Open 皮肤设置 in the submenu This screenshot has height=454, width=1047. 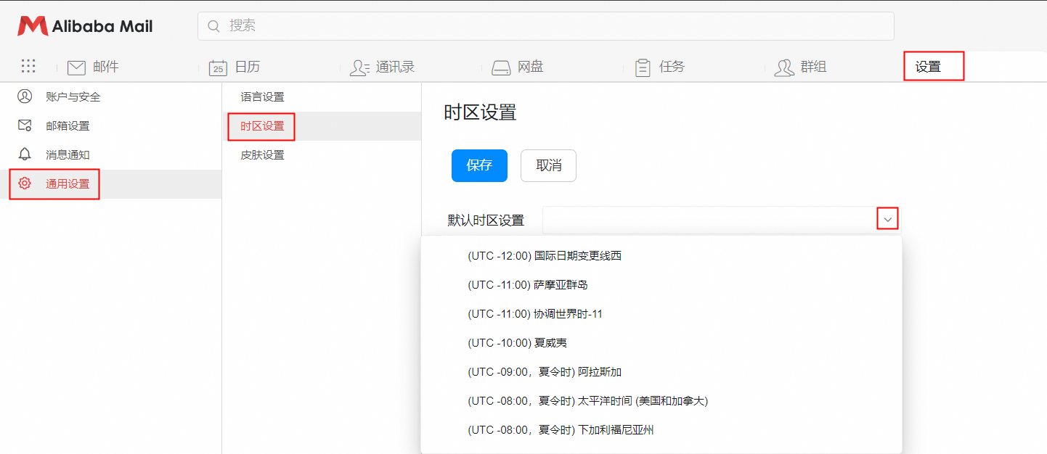point(262,155)
